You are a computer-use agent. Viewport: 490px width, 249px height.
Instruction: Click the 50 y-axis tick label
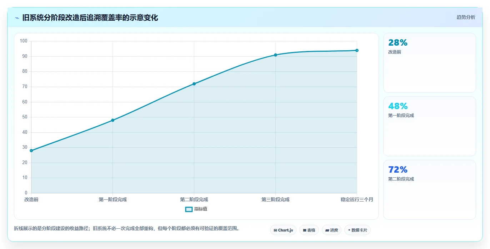25,117
